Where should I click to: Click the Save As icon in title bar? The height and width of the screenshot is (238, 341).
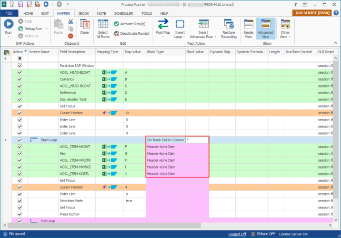tap(29, 4)
